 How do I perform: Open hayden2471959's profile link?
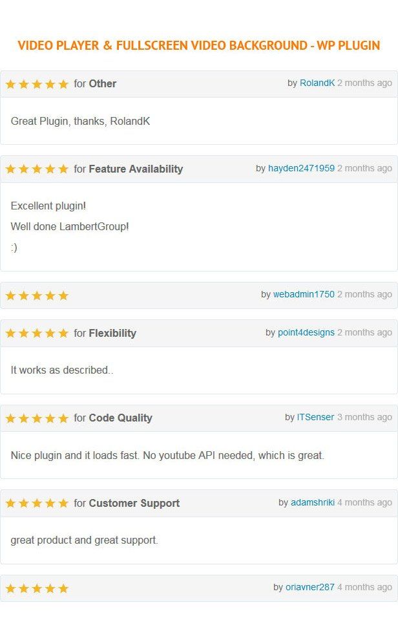click(x=301, y=168)
